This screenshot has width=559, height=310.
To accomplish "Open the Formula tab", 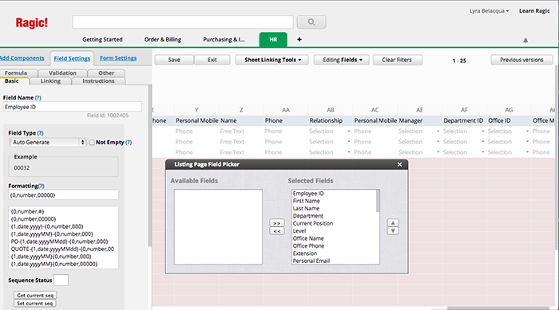I will (x=16, y=73).
